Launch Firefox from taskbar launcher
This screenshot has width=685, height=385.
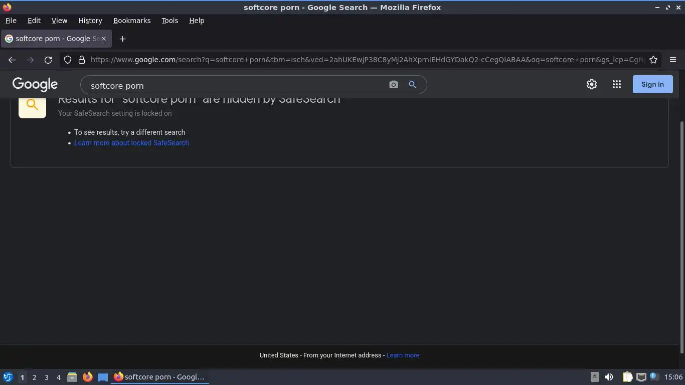(87, 377)
